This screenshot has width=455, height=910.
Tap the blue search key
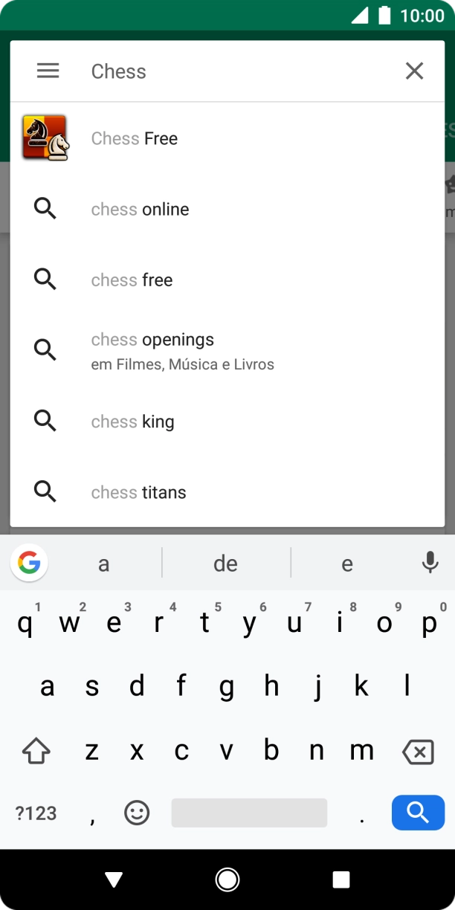coord(417,813)
